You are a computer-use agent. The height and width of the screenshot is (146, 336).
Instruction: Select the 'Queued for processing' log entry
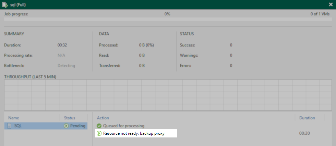[x=124, y=126]
